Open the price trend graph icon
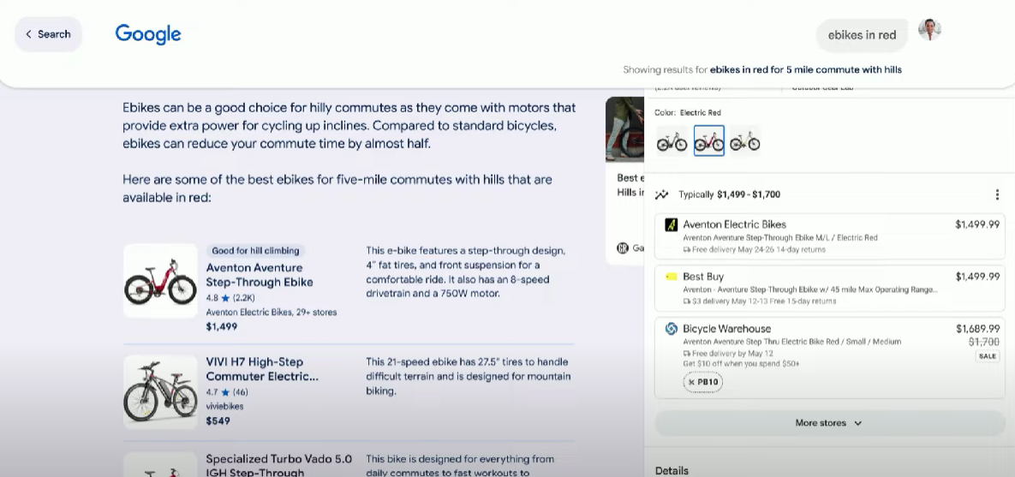 (x=661, y=194)
